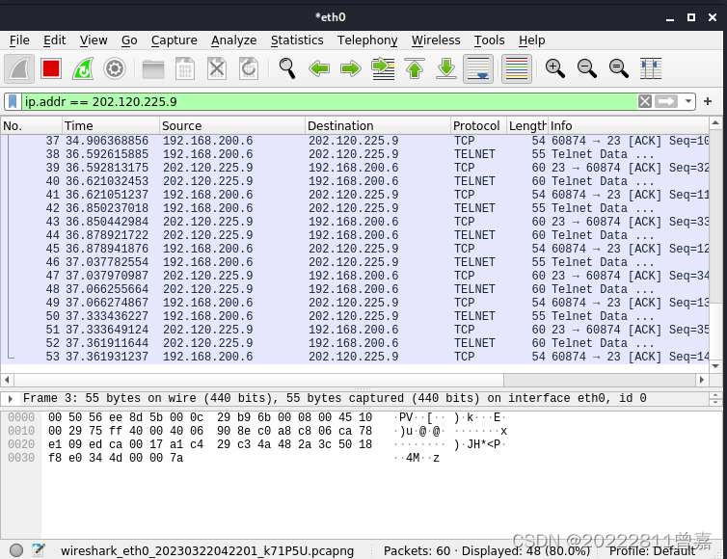The width and height of the screenshot is (727, 559).
Task: Select packet number 38 TELNET row
Action: coord(355,154)
